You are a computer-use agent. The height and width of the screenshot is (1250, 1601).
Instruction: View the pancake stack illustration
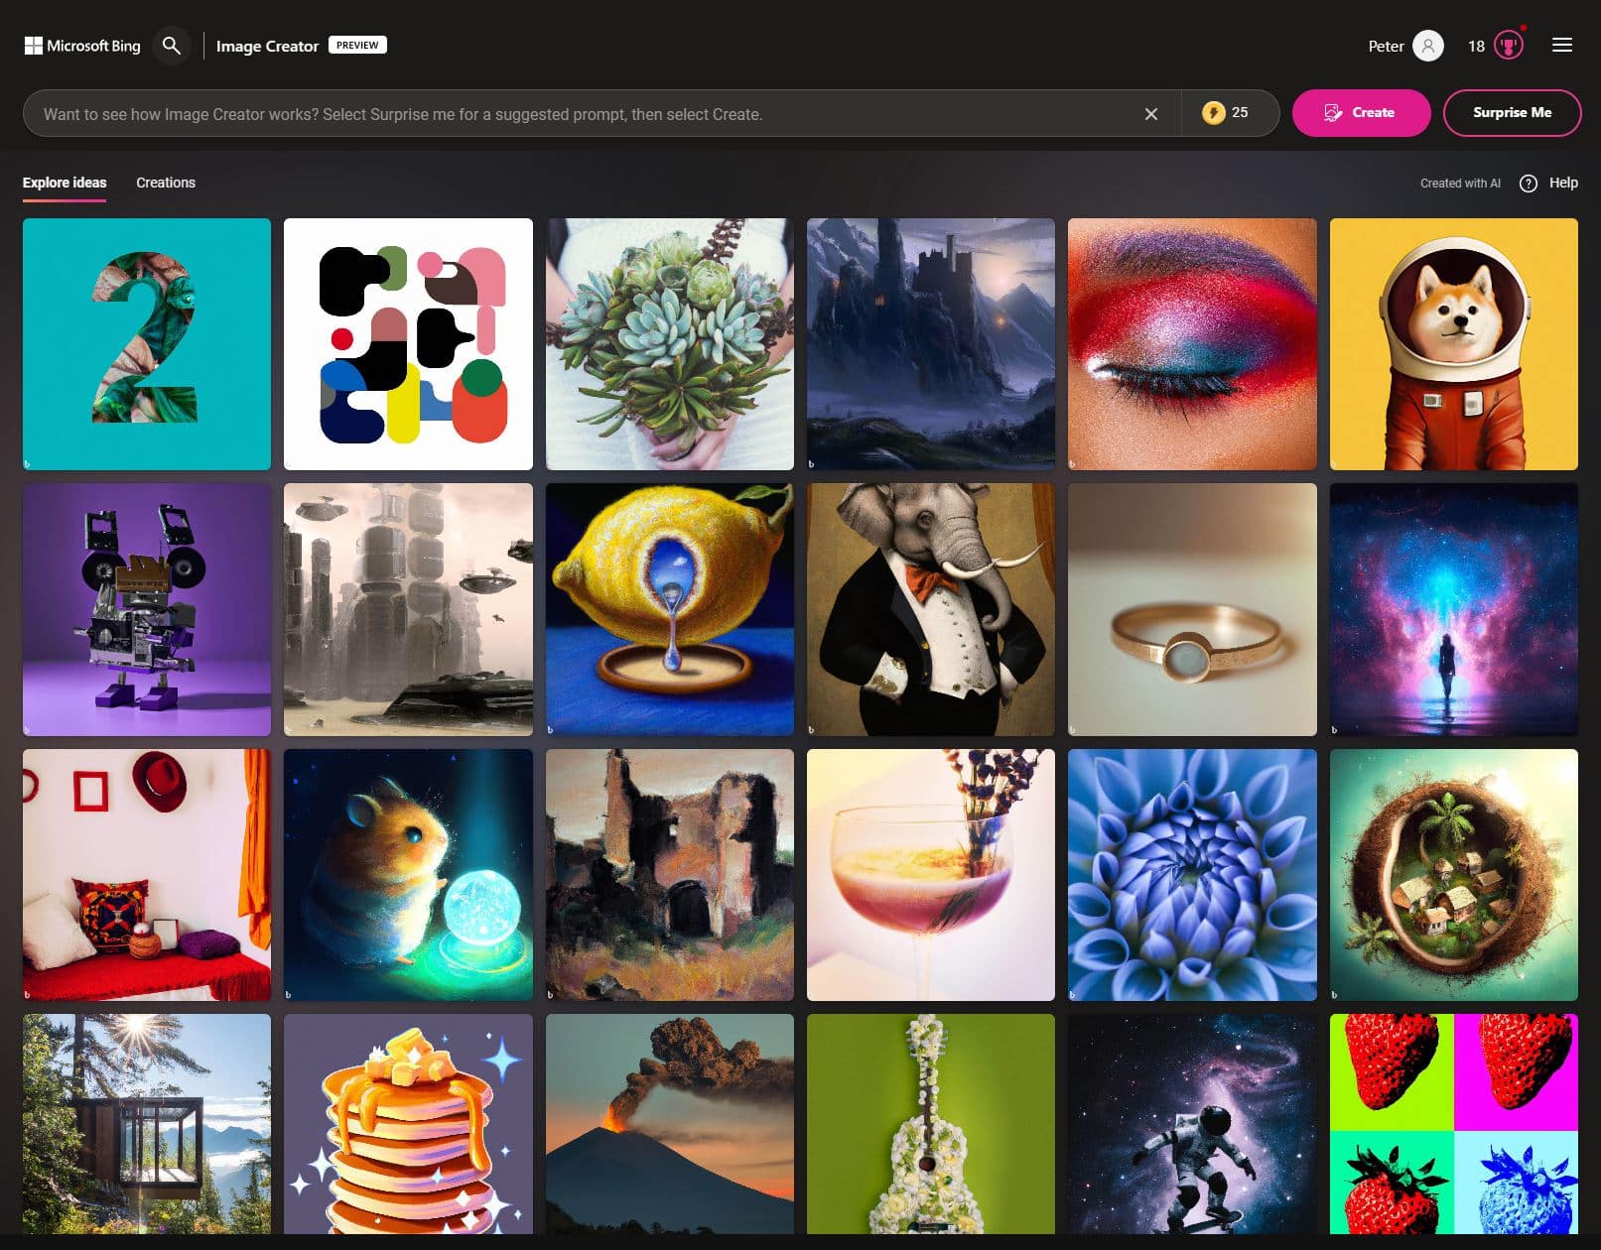tap(408, 1123)
